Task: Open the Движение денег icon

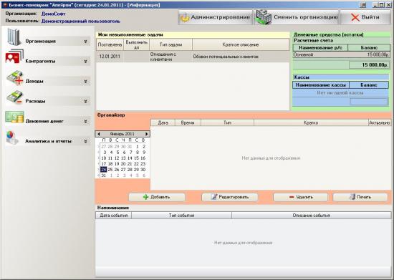Action: [x=14, y=117]
